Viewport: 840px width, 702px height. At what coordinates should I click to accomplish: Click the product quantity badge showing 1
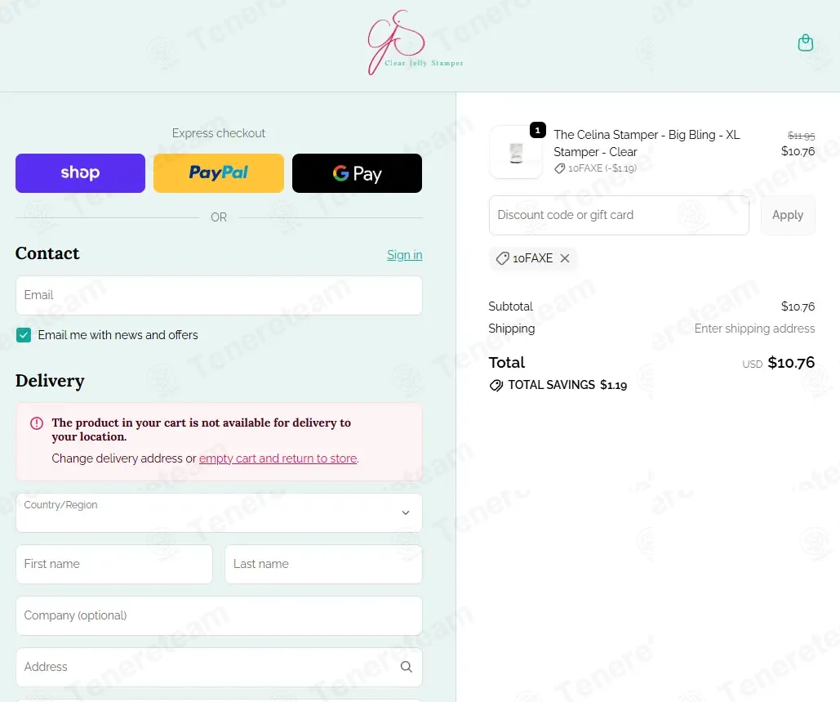point(538,130)
